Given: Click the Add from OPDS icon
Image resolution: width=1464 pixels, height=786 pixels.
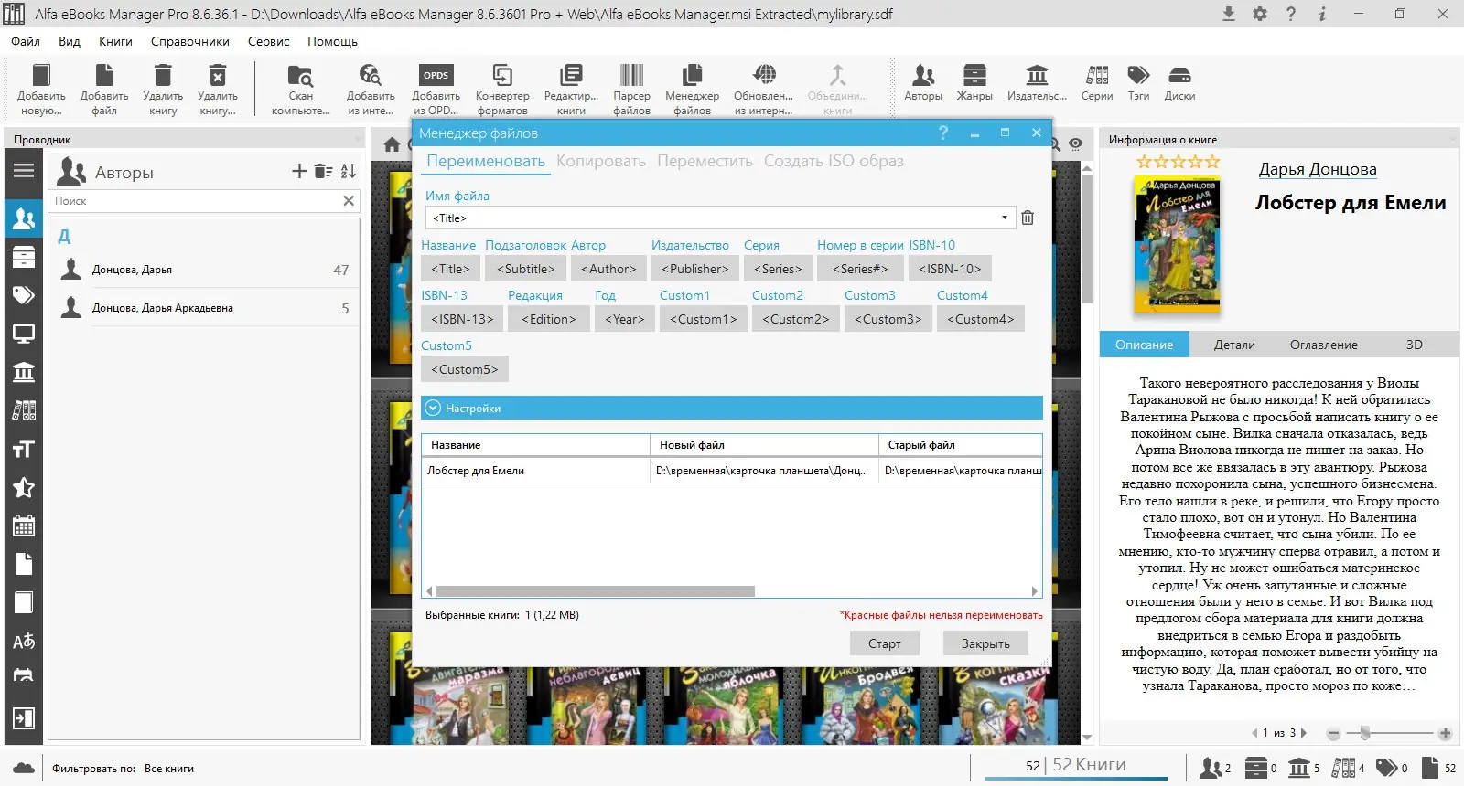Looking at the screenshot, I should [x=436, y=75].
